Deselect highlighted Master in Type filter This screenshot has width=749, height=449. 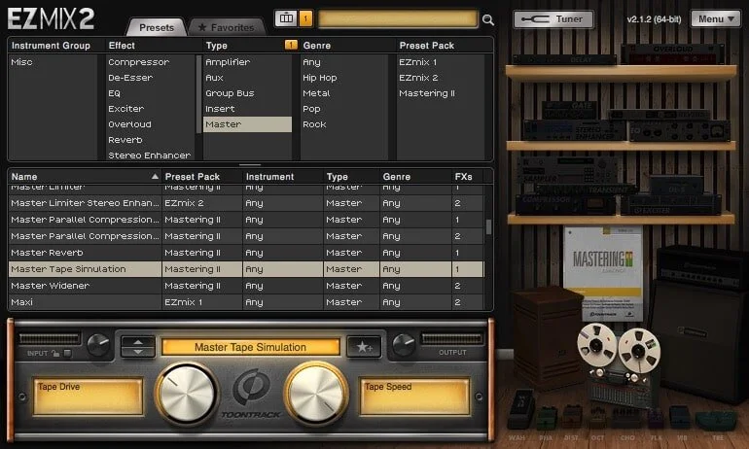(247, 124)
